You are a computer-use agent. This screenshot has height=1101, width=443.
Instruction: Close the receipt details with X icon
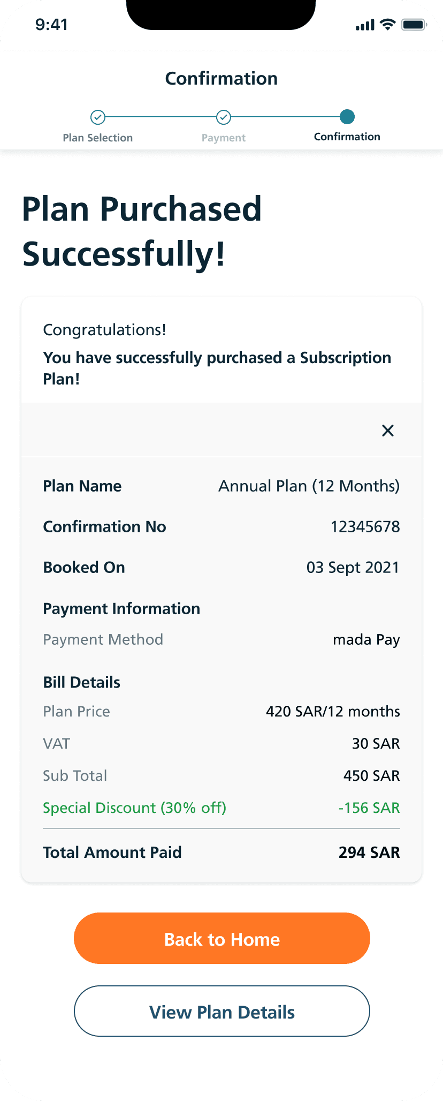point(387,431)
